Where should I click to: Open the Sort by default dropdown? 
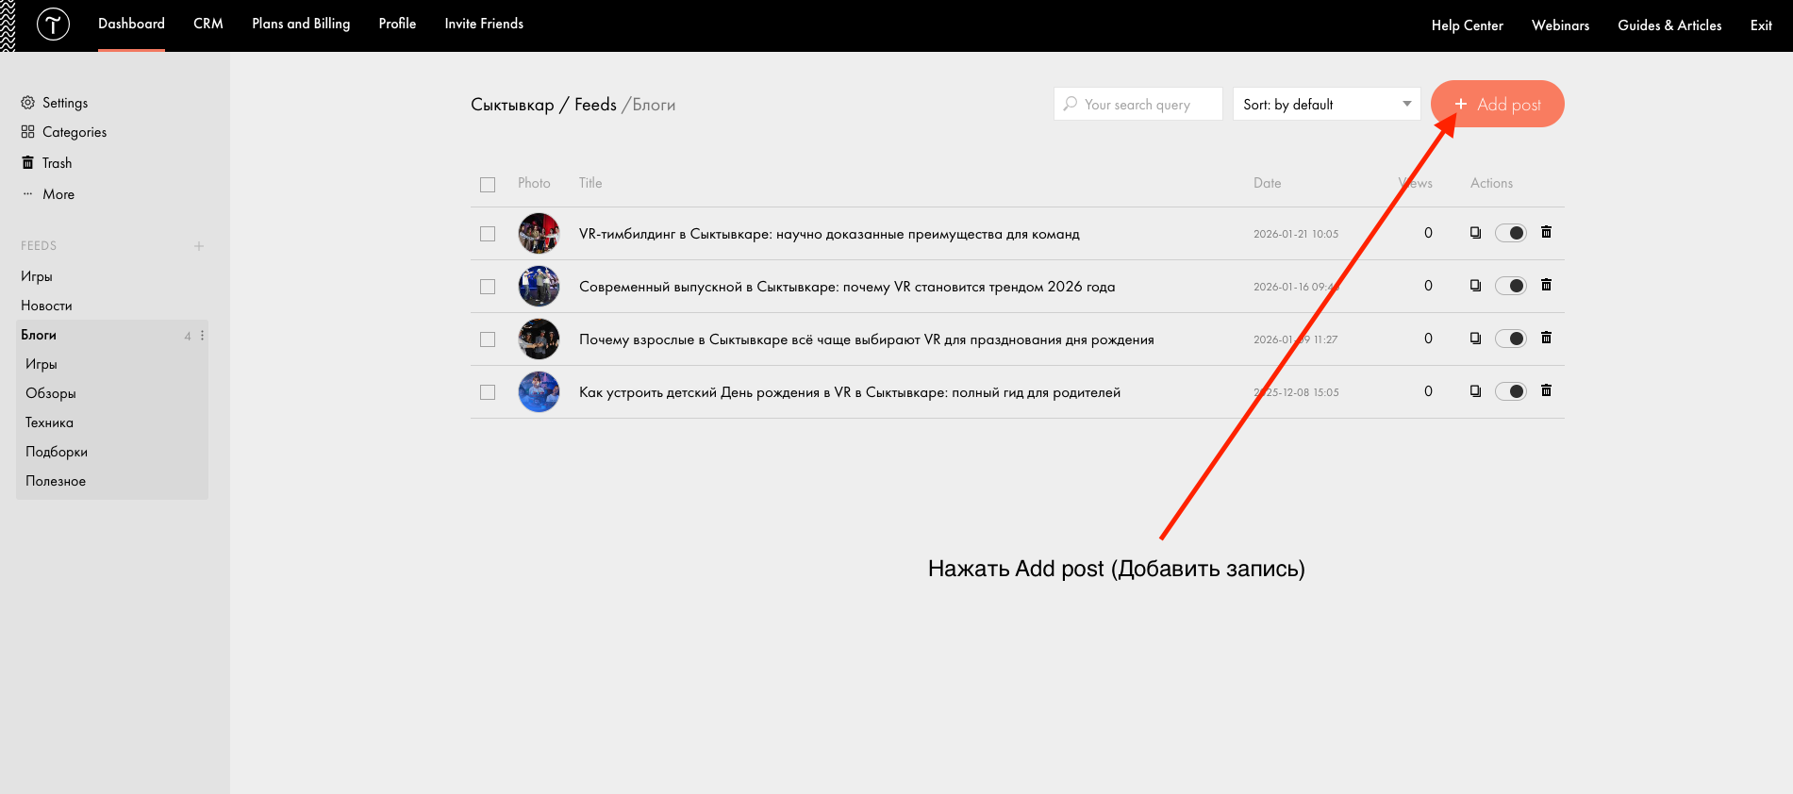click(x=1326, y=104)
